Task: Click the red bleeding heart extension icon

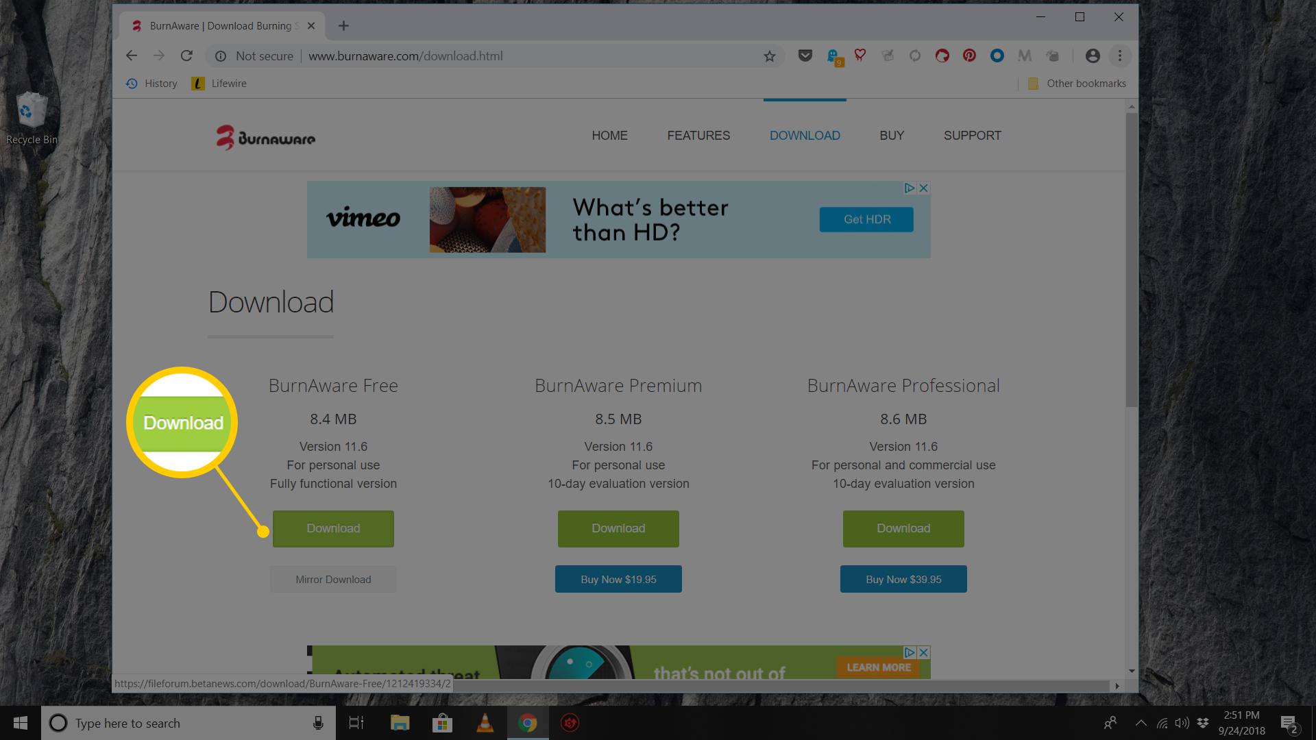Action: point(860,56)
